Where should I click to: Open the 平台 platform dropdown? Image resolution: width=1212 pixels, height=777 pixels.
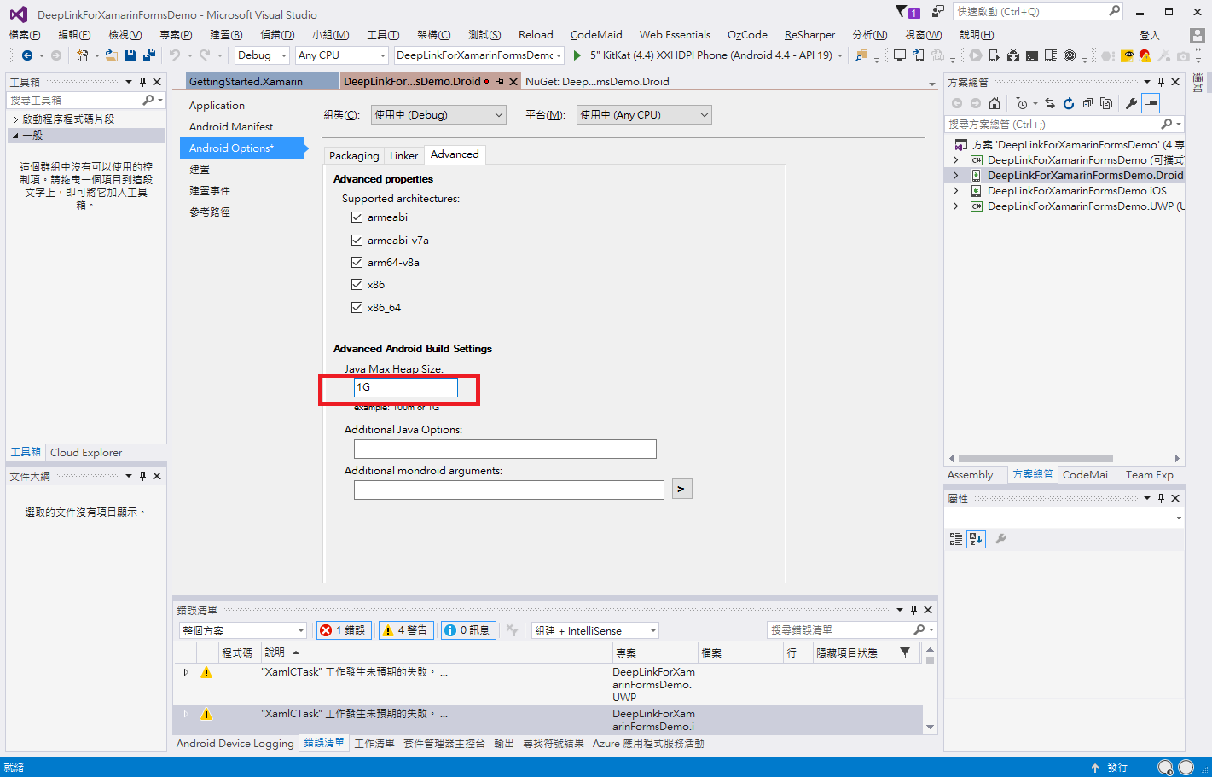click(x=644, y=115)
